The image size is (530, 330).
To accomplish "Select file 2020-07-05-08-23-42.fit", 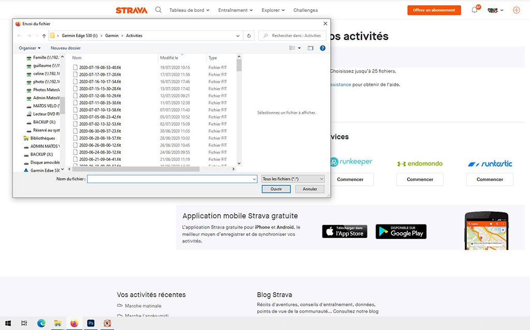I will coord(100,117).
